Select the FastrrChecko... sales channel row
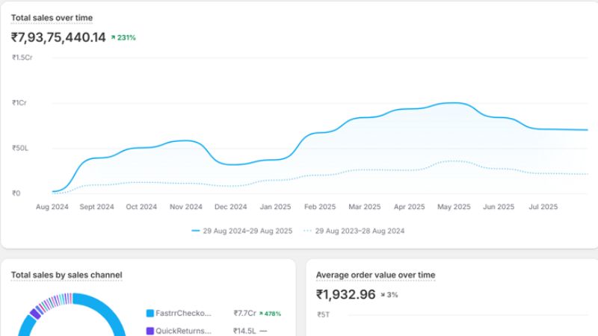 click(x=183, y=314)
